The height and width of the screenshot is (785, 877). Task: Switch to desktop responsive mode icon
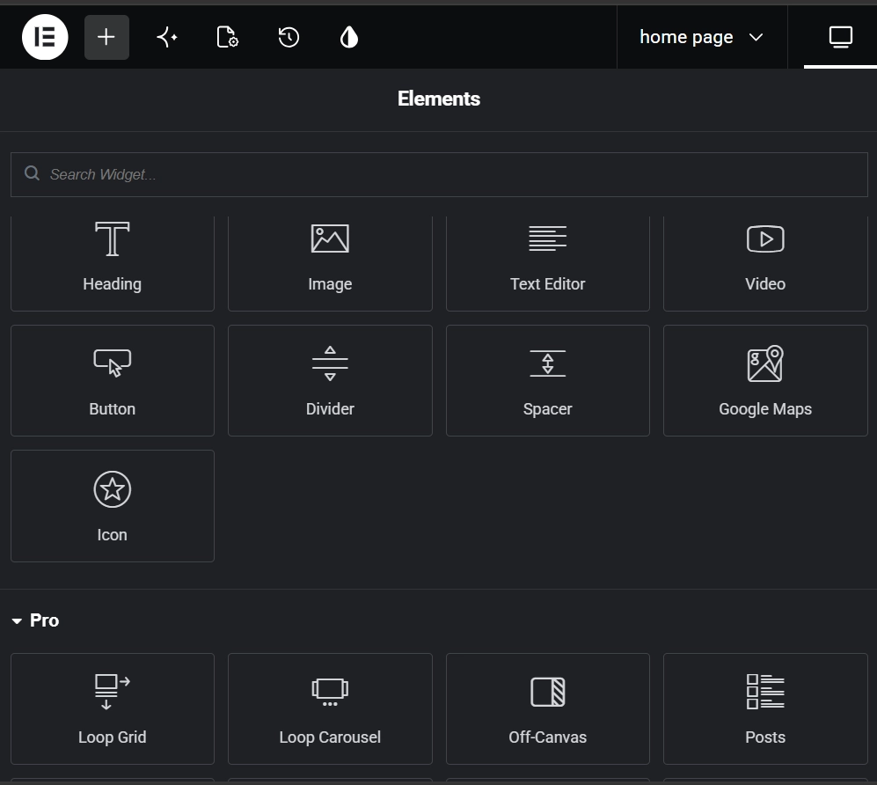840,38
